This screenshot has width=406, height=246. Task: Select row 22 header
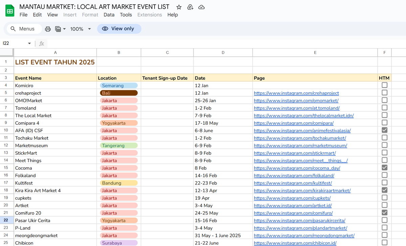click(6, 220)
